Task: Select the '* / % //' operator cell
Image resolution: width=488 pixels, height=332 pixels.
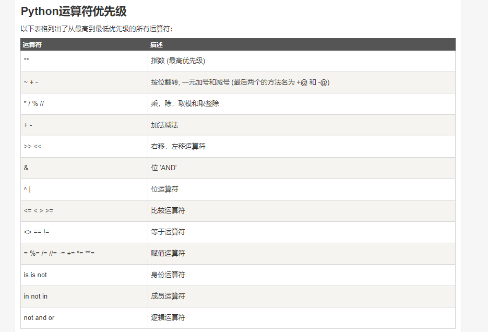Action: (84, 104)
